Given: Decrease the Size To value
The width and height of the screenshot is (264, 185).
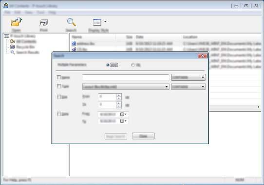Looking at the screenshot, I should (119, 106).
